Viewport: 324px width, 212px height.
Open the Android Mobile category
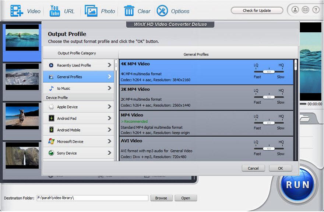(78, 130)
